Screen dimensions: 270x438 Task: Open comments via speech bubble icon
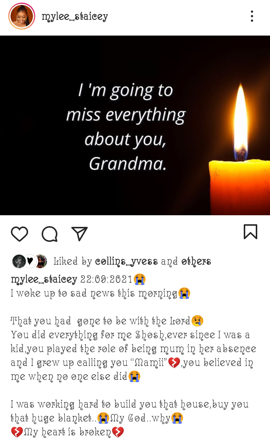pyautogui.click(x=50, y=234)
